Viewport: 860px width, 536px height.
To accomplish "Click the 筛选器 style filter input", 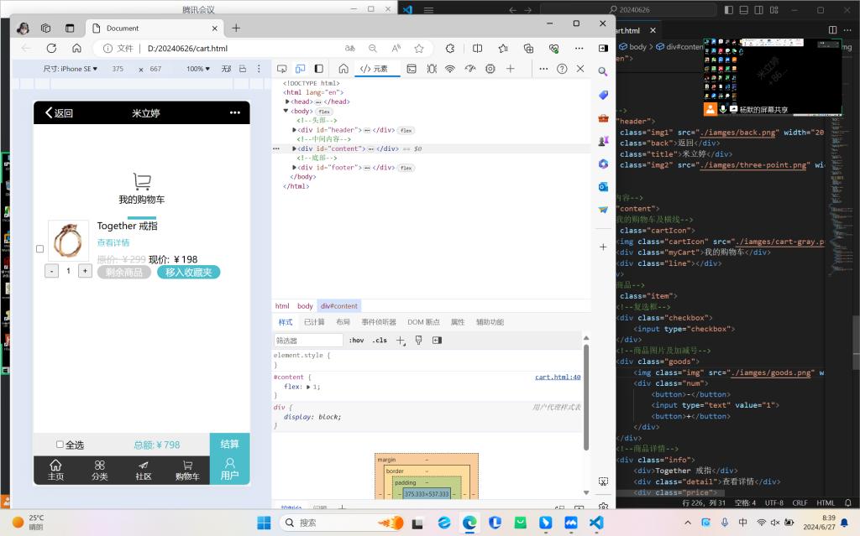I will [308, 341].
